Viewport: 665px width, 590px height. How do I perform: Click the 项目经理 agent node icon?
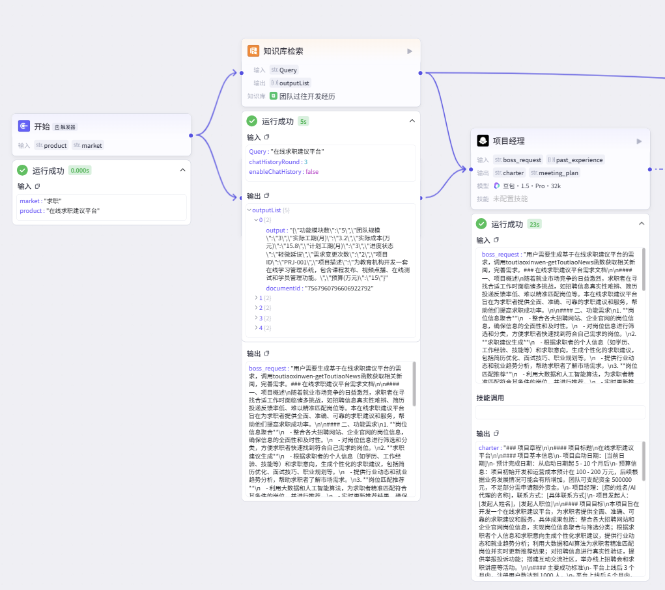point(483,141)
